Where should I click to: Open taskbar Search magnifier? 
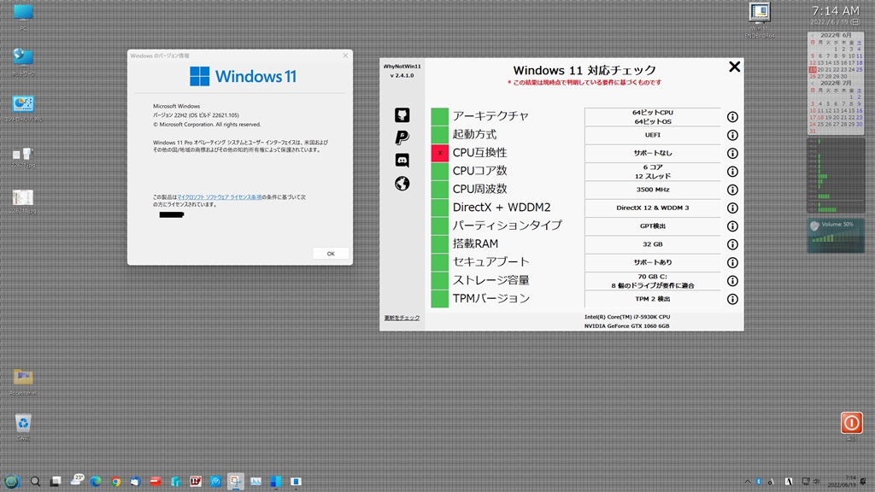click(35, 481)
